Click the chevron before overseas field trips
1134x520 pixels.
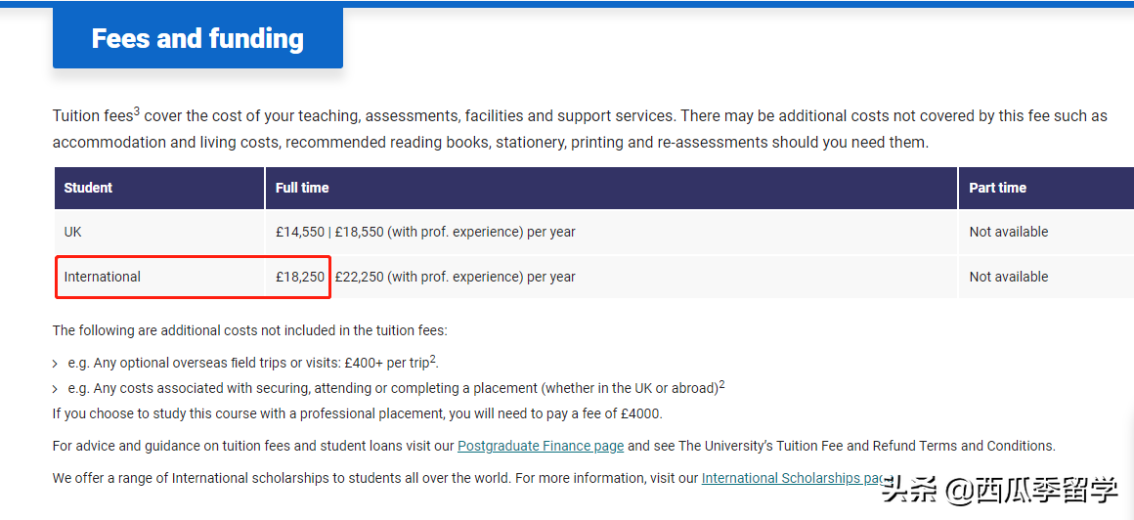coord(56,364)
